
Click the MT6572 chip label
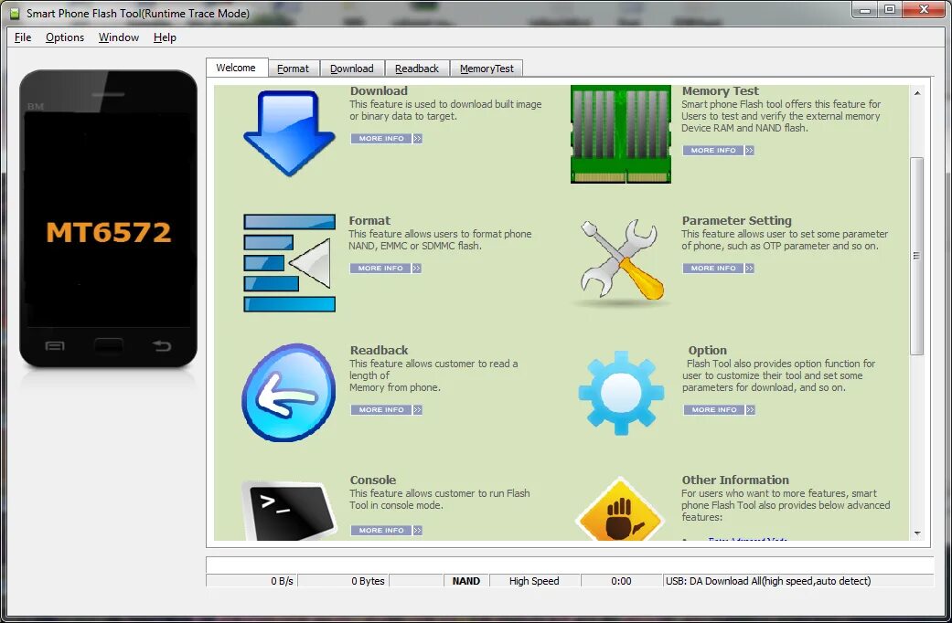point(109,233)
